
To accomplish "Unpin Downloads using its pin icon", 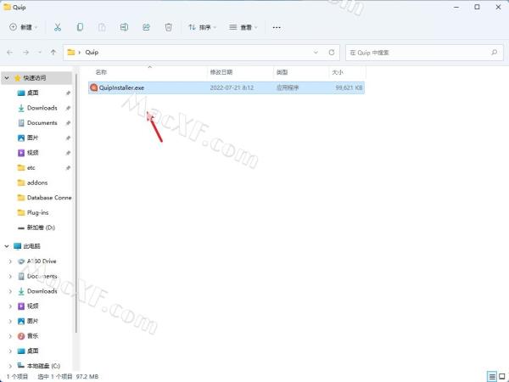I will (x=68, y=108).
